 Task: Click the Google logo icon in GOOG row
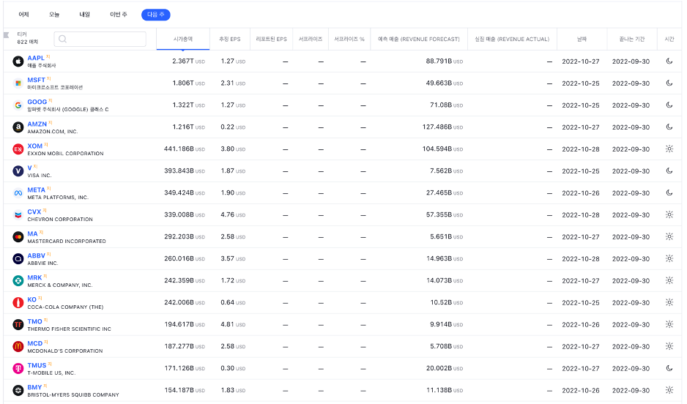[x=18, y=105]
